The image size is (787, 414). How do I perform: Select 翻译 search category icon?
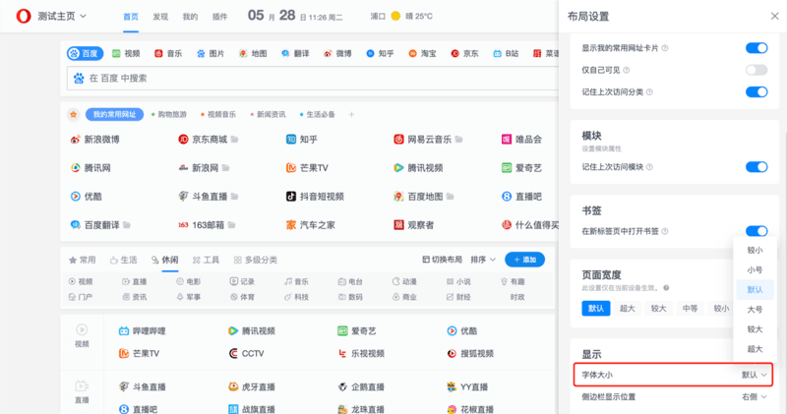(285, 53)
